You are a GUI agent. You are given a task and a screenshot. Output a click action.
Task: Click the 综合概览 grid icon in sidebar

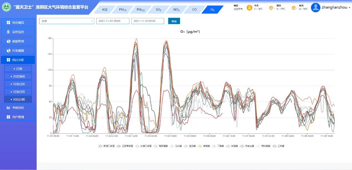(9, 22)
